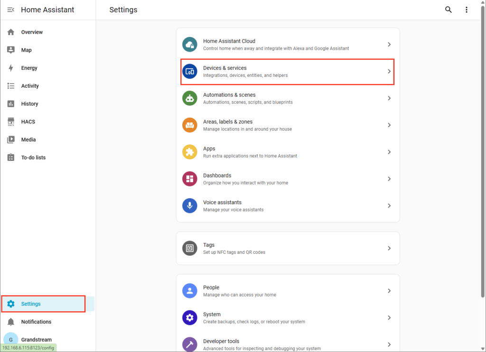This screenshot has width=486, height=352.
Task: Click the Dashboards grid icon
Action: pos(190,179)
